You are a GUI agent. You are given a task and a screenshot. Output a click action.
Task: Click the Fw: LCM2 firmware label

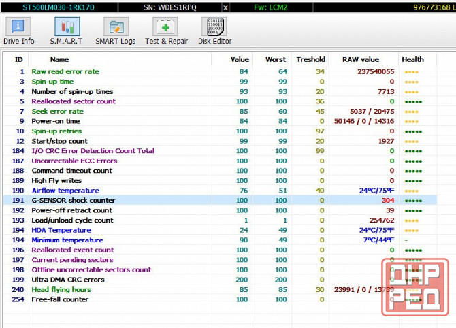coord(271,7)
